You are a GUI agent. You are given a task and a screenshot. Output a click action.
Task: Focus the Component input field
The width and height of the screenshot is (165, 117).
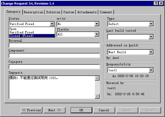coord(54,55)
